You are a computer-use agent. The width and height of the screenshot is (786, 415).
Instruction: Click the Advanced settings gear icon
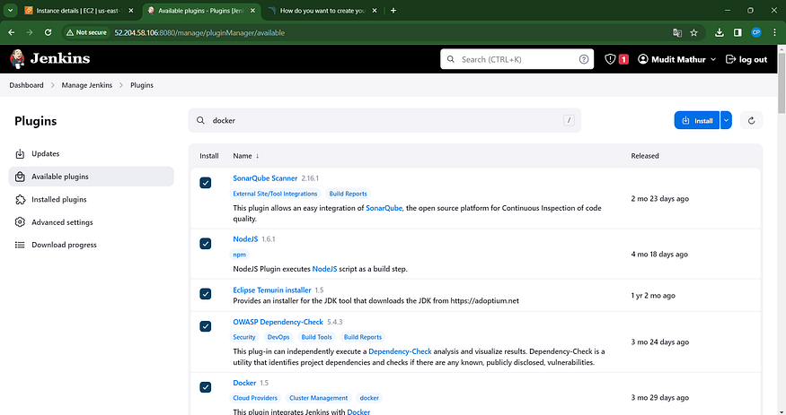click(x=20, y=222)
